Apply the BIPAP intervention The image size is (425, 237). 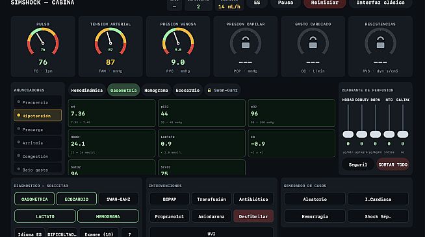(x=170, y=199)
